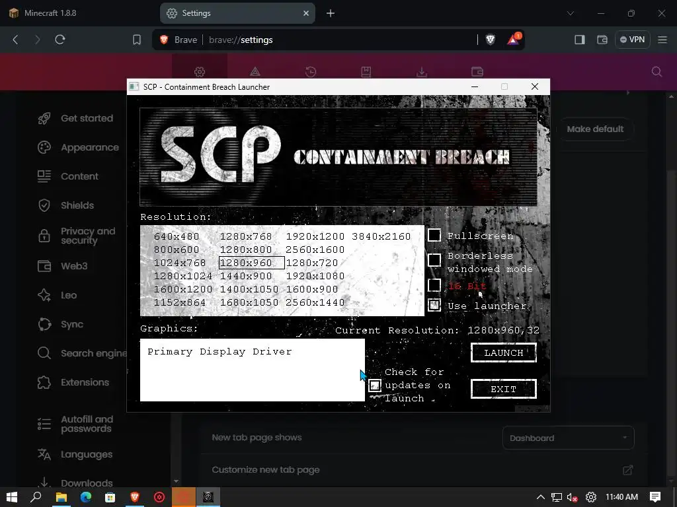The height and width of the screenshot is (507, 677).
Task: Uncheck the Use launcher checkbox
Action: (x=434, y=305)
